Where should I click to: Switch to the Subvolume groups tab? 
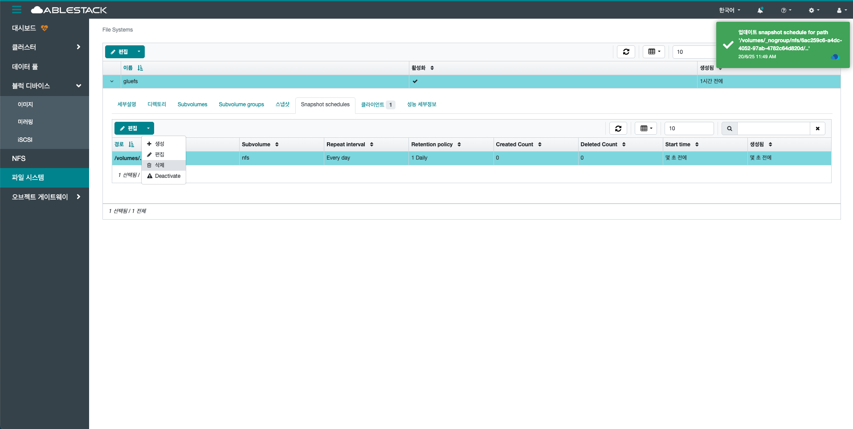(241, 104)
